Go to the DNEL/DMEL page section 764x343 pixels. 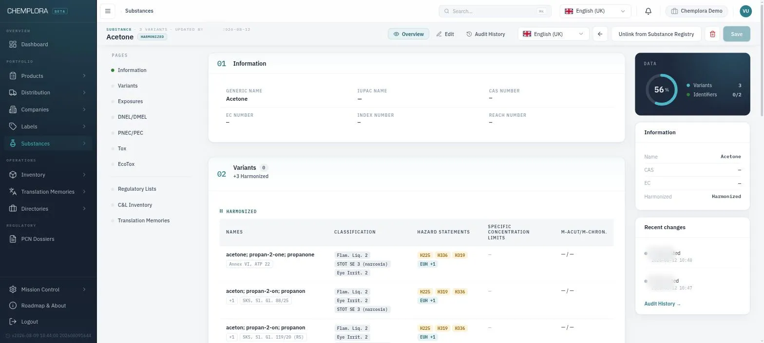pos(132,117)
